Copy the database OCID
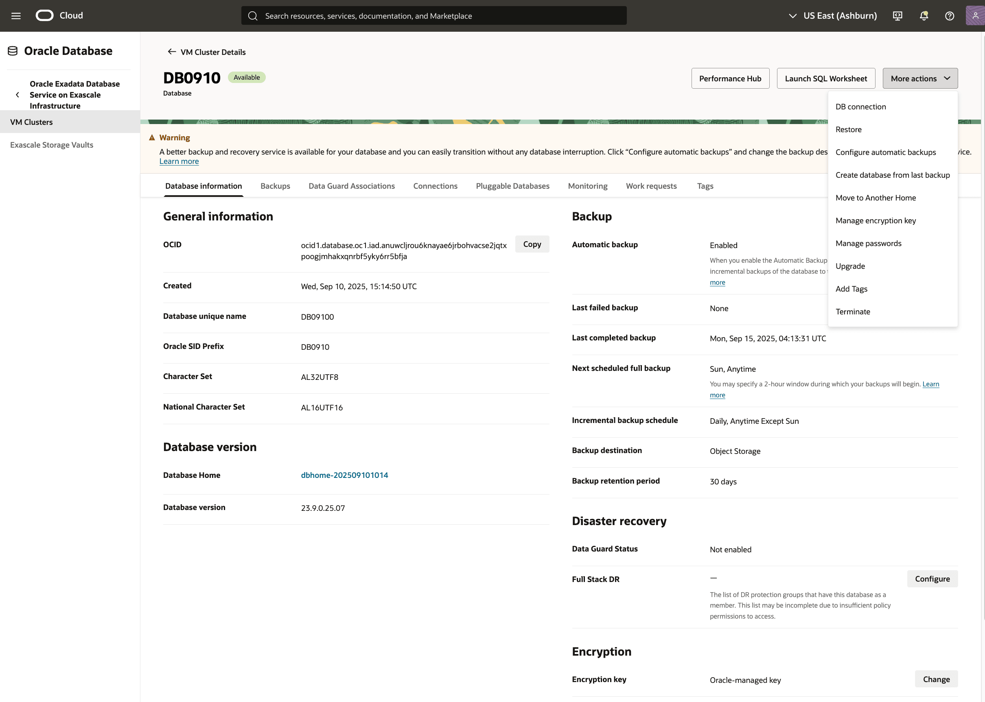 click(x=532, y=244)
